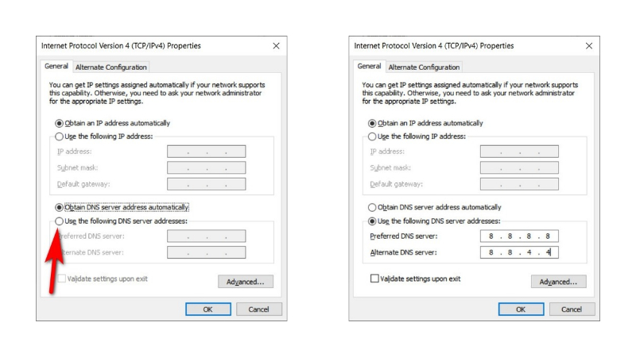Image resolution: width=636 pixels, height=357 pixels.
Task: Switch to Alternate Configuration tab in right dialog
Action: [424, 67]
